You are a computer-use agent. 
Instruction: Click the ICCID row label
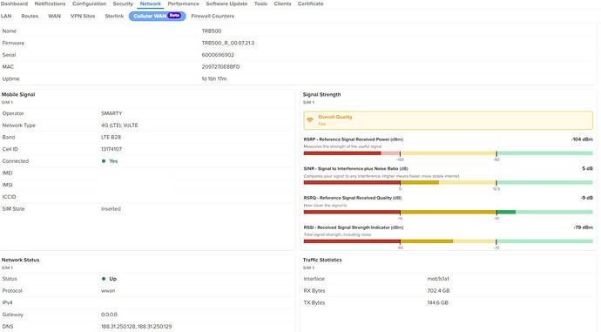10,197
